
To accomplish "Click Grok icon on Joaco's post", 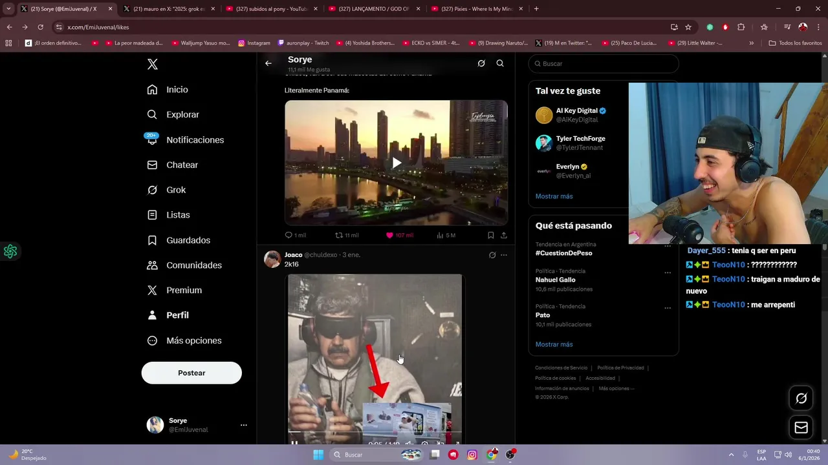I will point(492,255).
